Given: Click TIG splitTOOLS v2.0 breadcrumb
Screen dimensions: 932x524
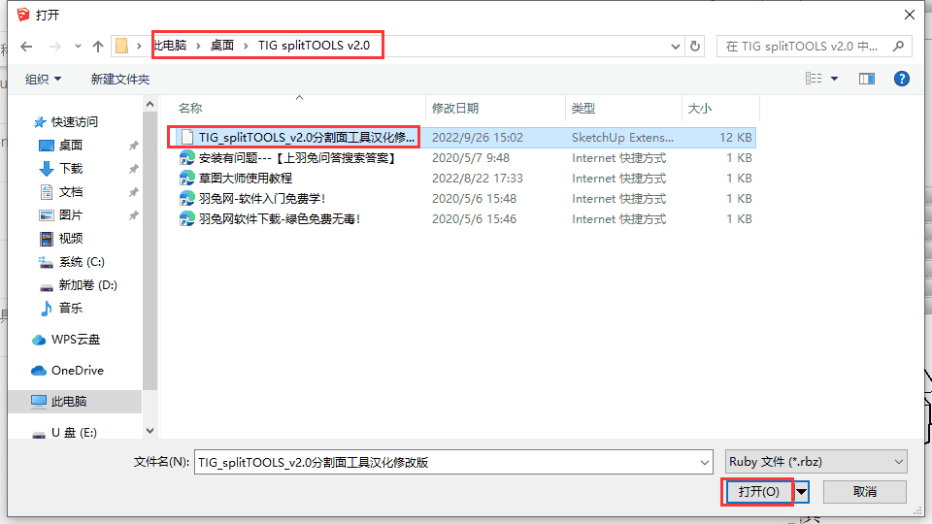Looking at the screenshot, I should (x=314, y=46).
